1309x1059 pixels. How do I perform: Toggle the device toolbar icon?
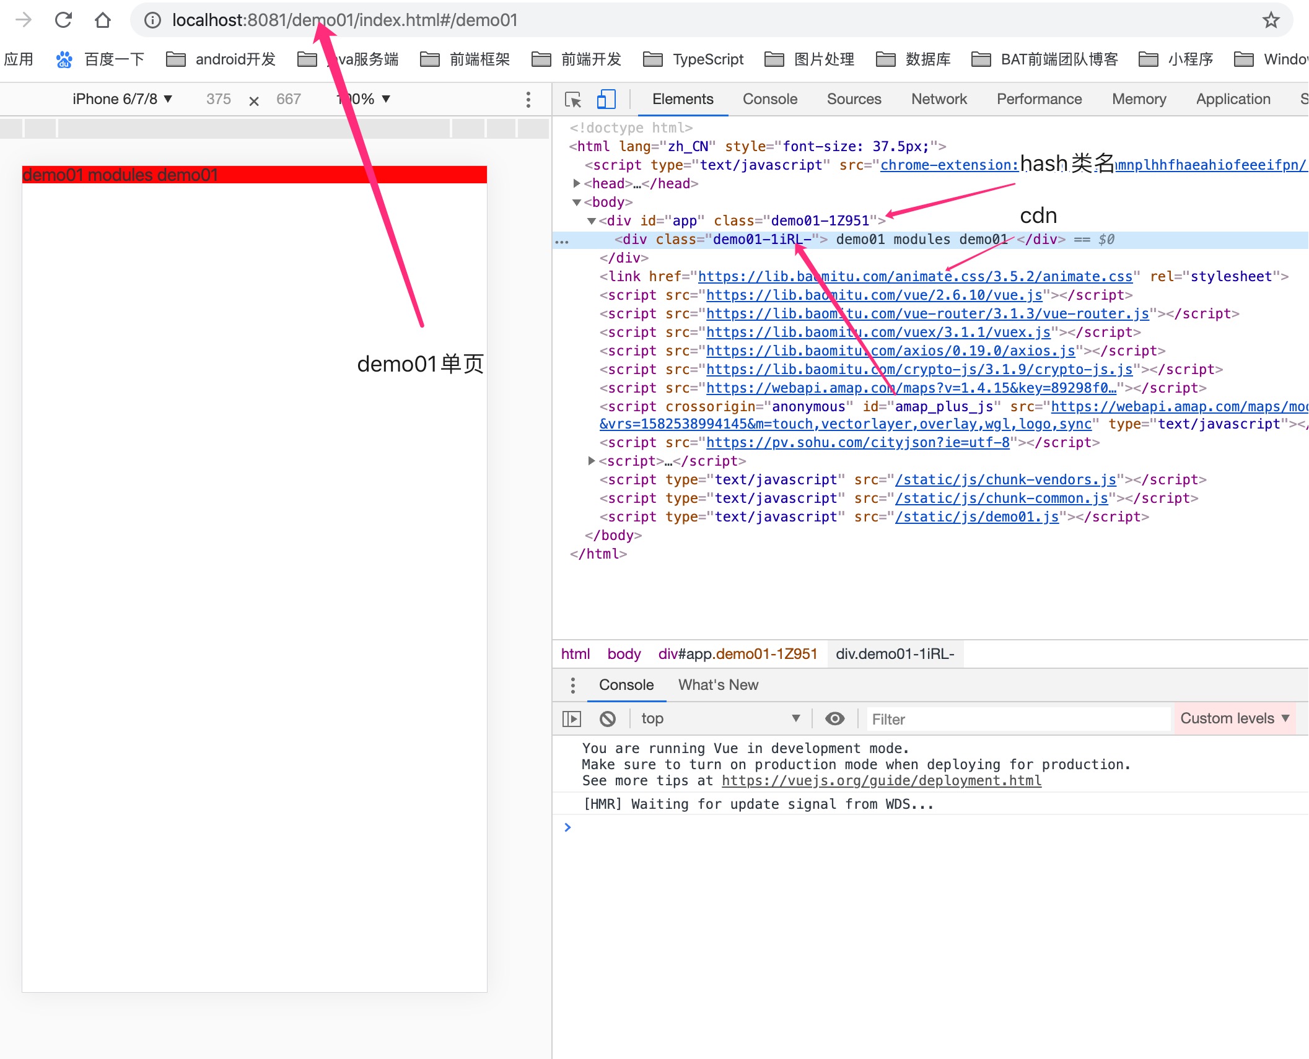point(605,99)
